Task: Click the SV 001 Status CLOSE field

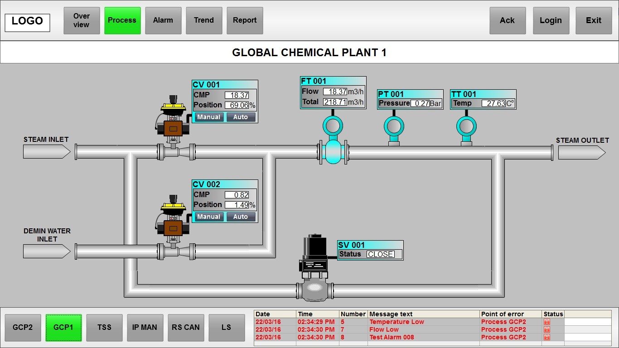Action: pyautogui.click(x=380, y=254)
